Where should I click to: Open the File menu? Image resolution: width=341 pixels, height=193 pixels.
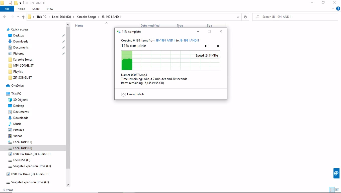coord(7,9)
